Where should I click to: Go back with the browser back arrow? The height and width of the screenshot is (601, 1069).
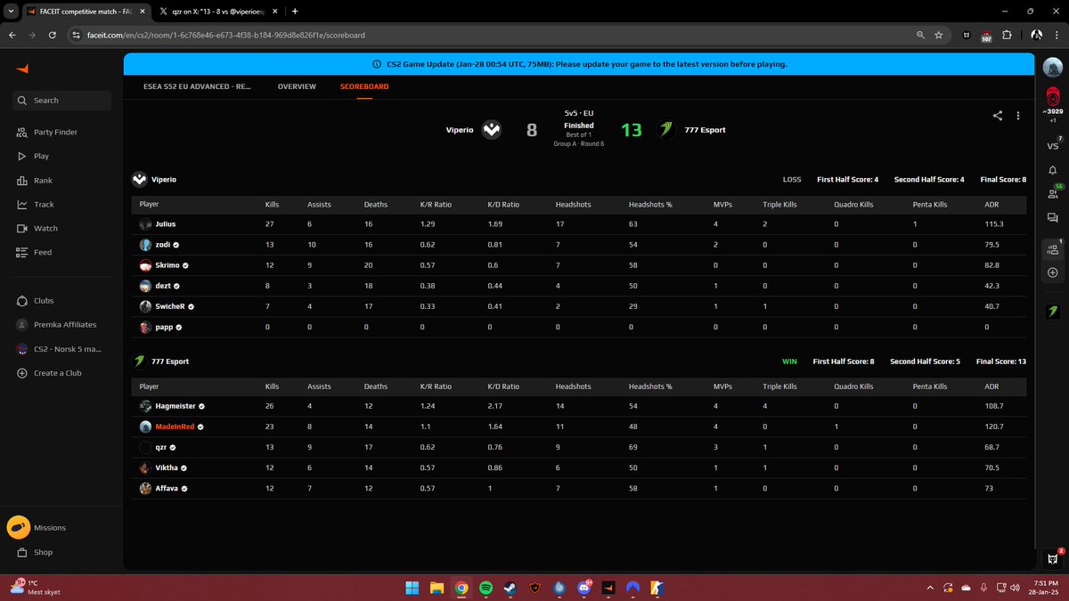click(12, 35)
